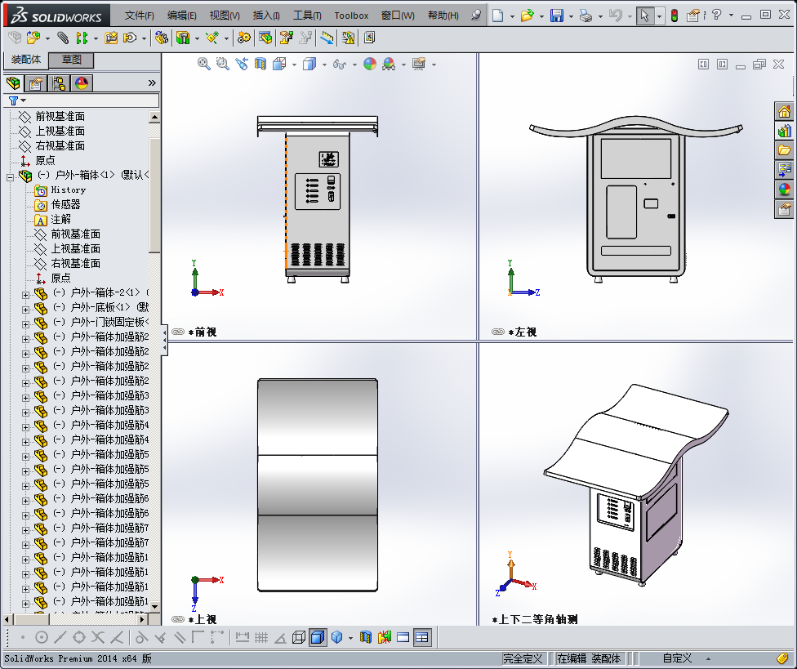The image size is (797, 669).
Task: Click the Print icon
Action: [x=586, y=16]
